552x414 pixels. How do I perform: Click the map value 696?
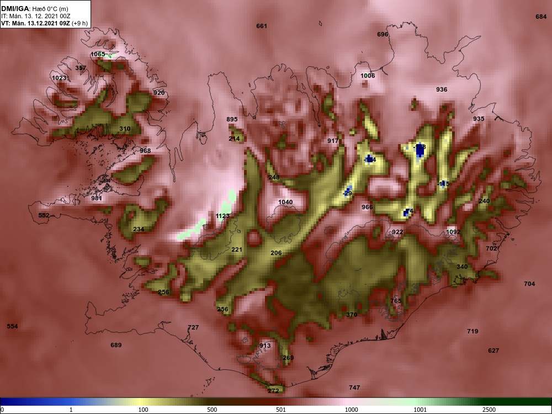click(x=383, y=34)
